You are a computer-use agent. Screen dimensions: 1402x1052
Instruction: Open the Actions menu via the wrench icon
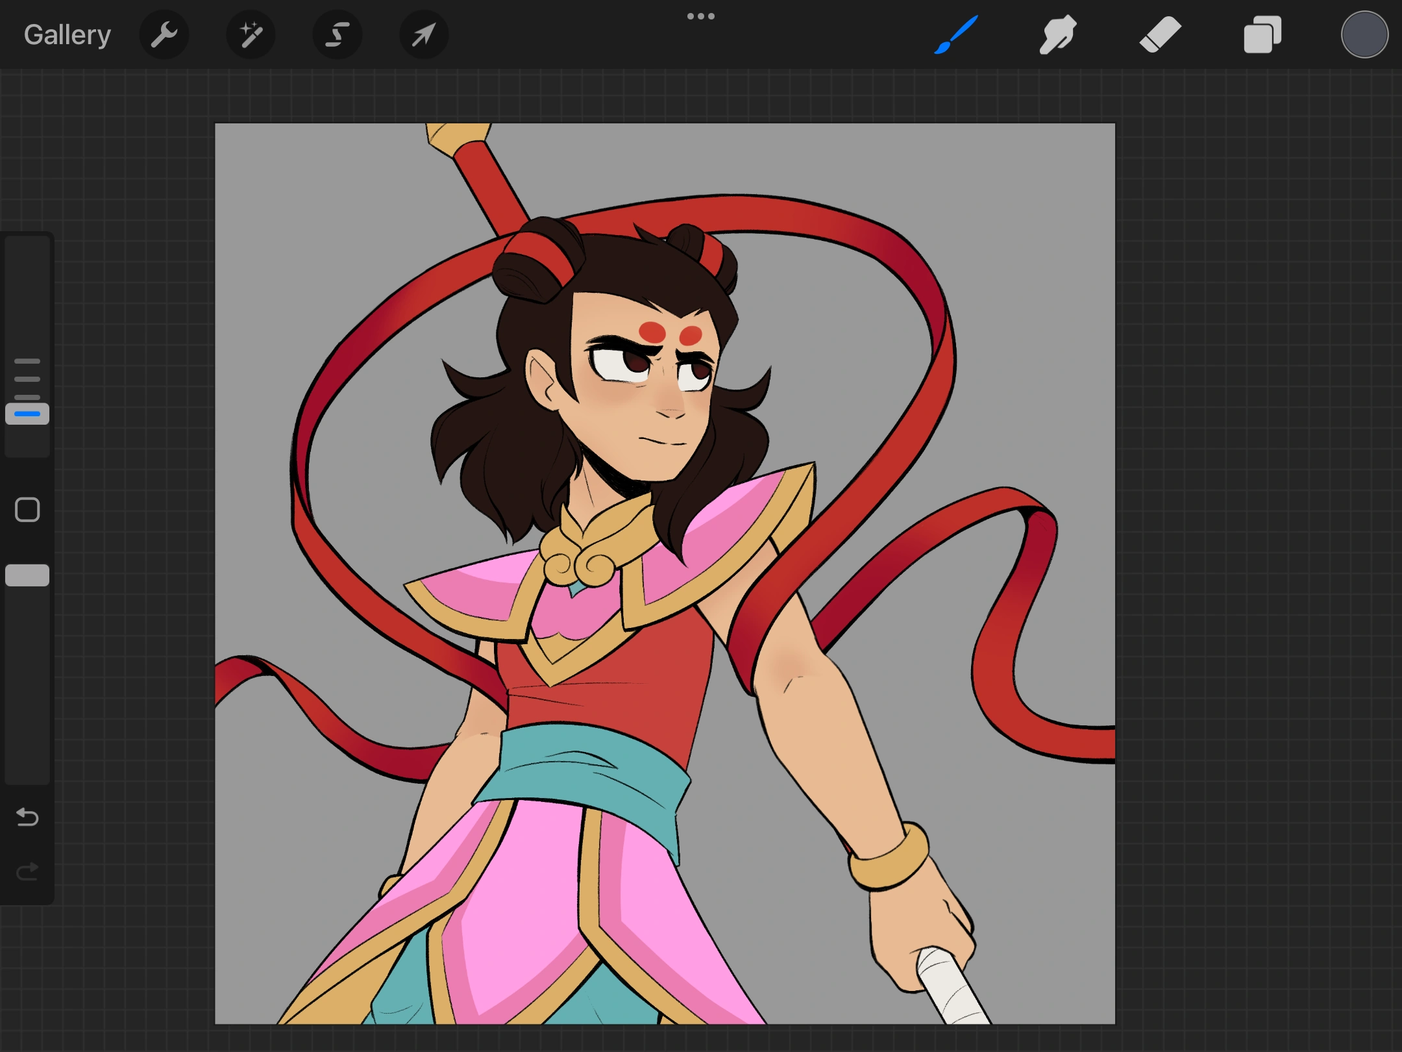pos(164,34)
